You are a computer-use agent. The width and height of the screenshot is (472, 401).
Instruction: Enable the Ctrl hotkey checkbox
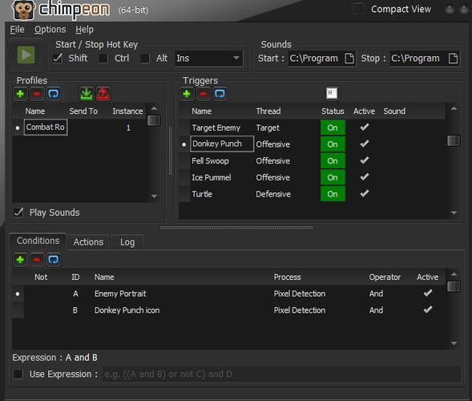(103, 59)
